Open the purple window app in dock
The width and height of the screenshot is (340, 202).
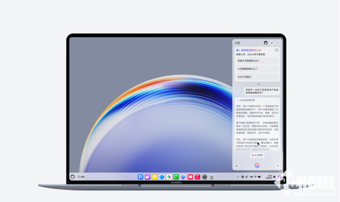[148, 177]
